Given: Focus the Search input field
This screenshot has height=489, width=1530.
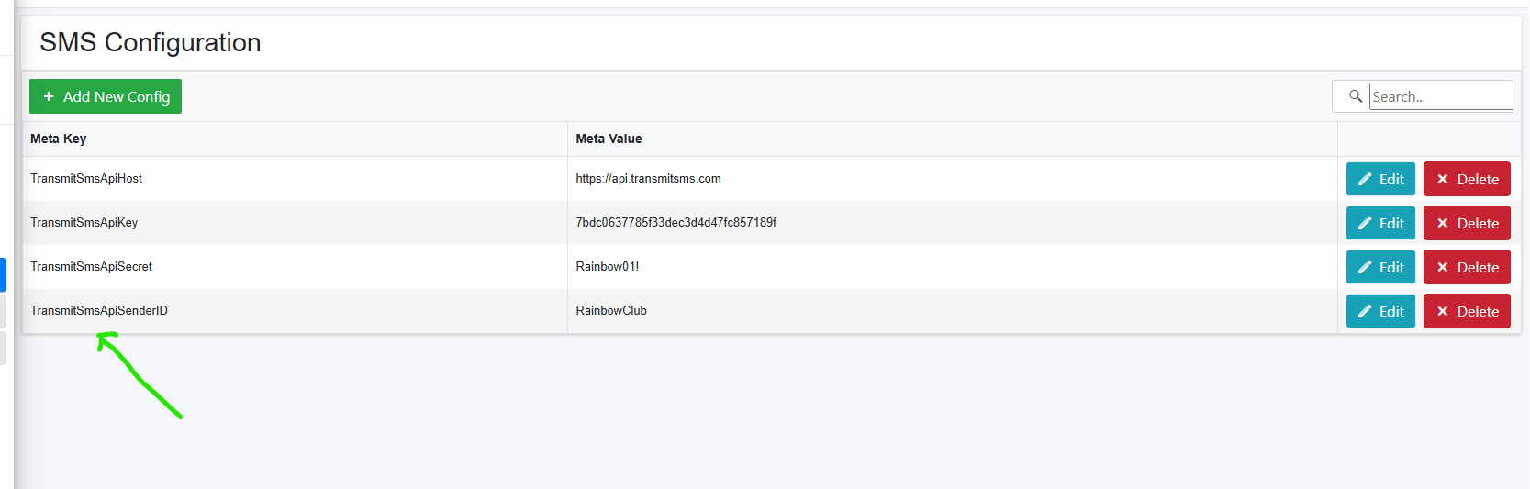Looking at the screenshot, I should 1441,96.
